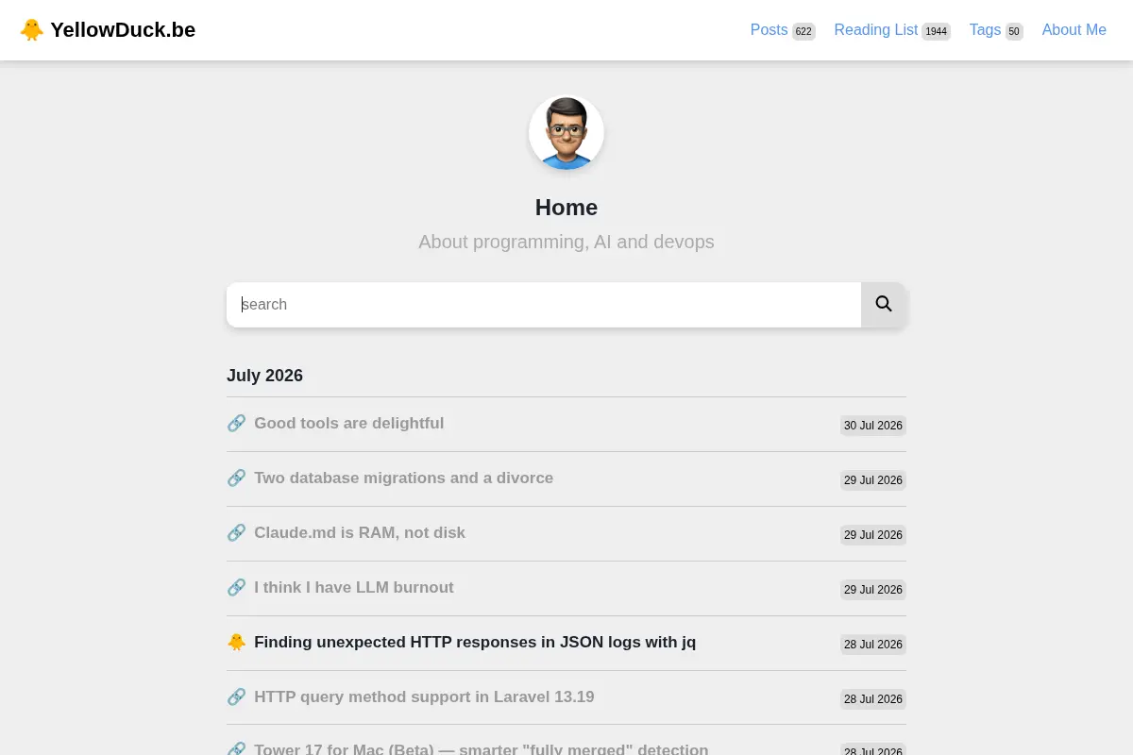Click link icon beside HTTP query method post
Image resolution: width=1133 pixels, height=755 pixels.
coord(236,697)
